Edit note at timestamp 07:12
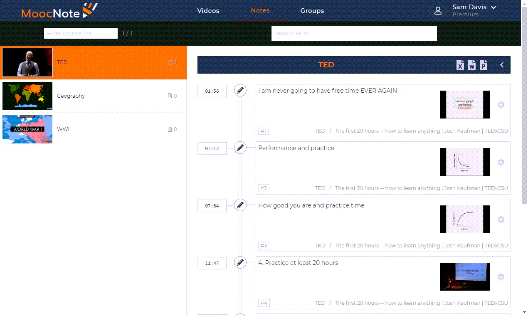Screen dimensions: 528x316 point(240,148)
